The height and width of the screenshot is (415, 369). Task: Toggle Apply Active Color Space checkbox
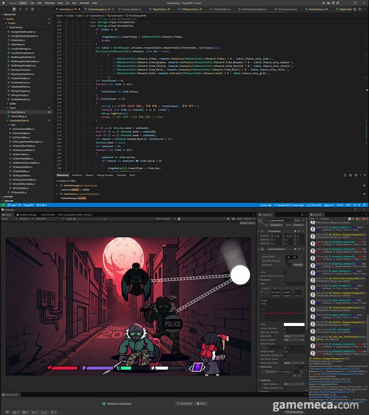[x=285, y=276]
